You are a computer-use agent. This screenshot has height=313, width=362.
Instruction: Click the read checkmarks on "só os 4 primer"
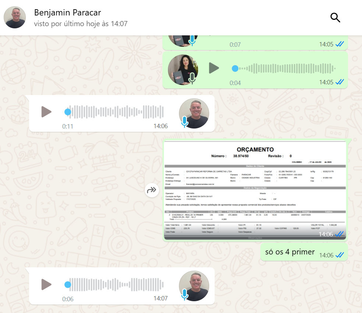[340, 255]
